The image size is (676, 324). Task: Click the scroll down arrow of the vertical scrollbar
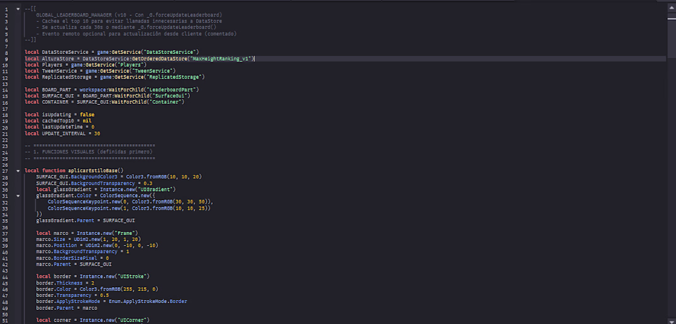point(672,320)
